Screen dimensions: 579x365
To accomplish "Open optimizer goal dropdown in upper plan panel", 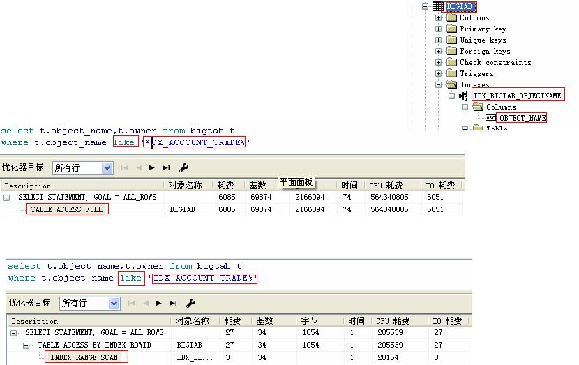I will tap(107, 167).
